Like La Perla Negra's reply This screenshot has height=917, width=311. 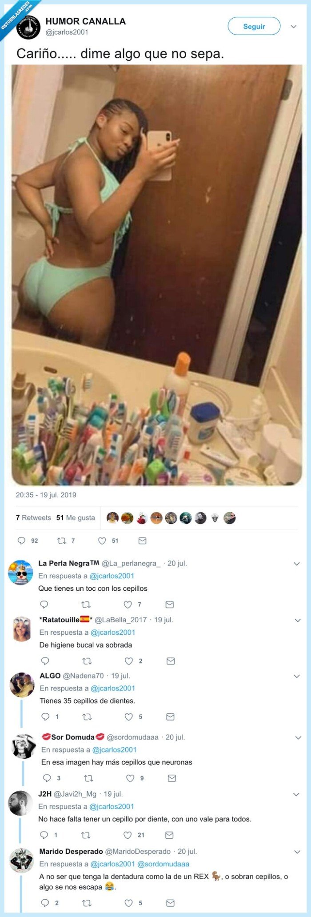click(128, 604)
